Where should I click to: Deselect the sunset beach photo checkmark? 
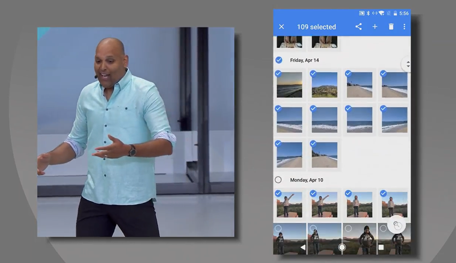click(278, 74)
